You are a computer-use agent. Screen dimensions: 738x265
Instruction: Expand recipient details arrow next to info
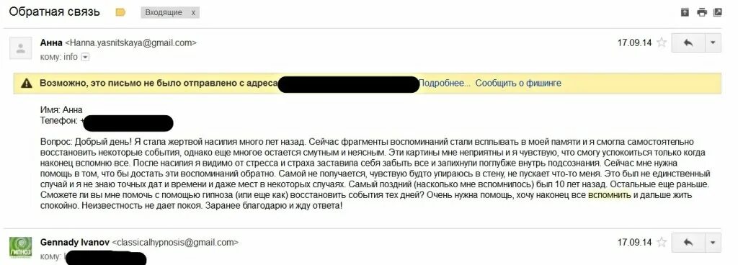click(85, 57)
